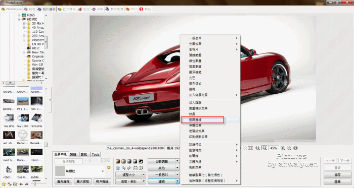354x188 pixels.
Task: Click the folder icon below the thumbnails
Action: point(15,184)
